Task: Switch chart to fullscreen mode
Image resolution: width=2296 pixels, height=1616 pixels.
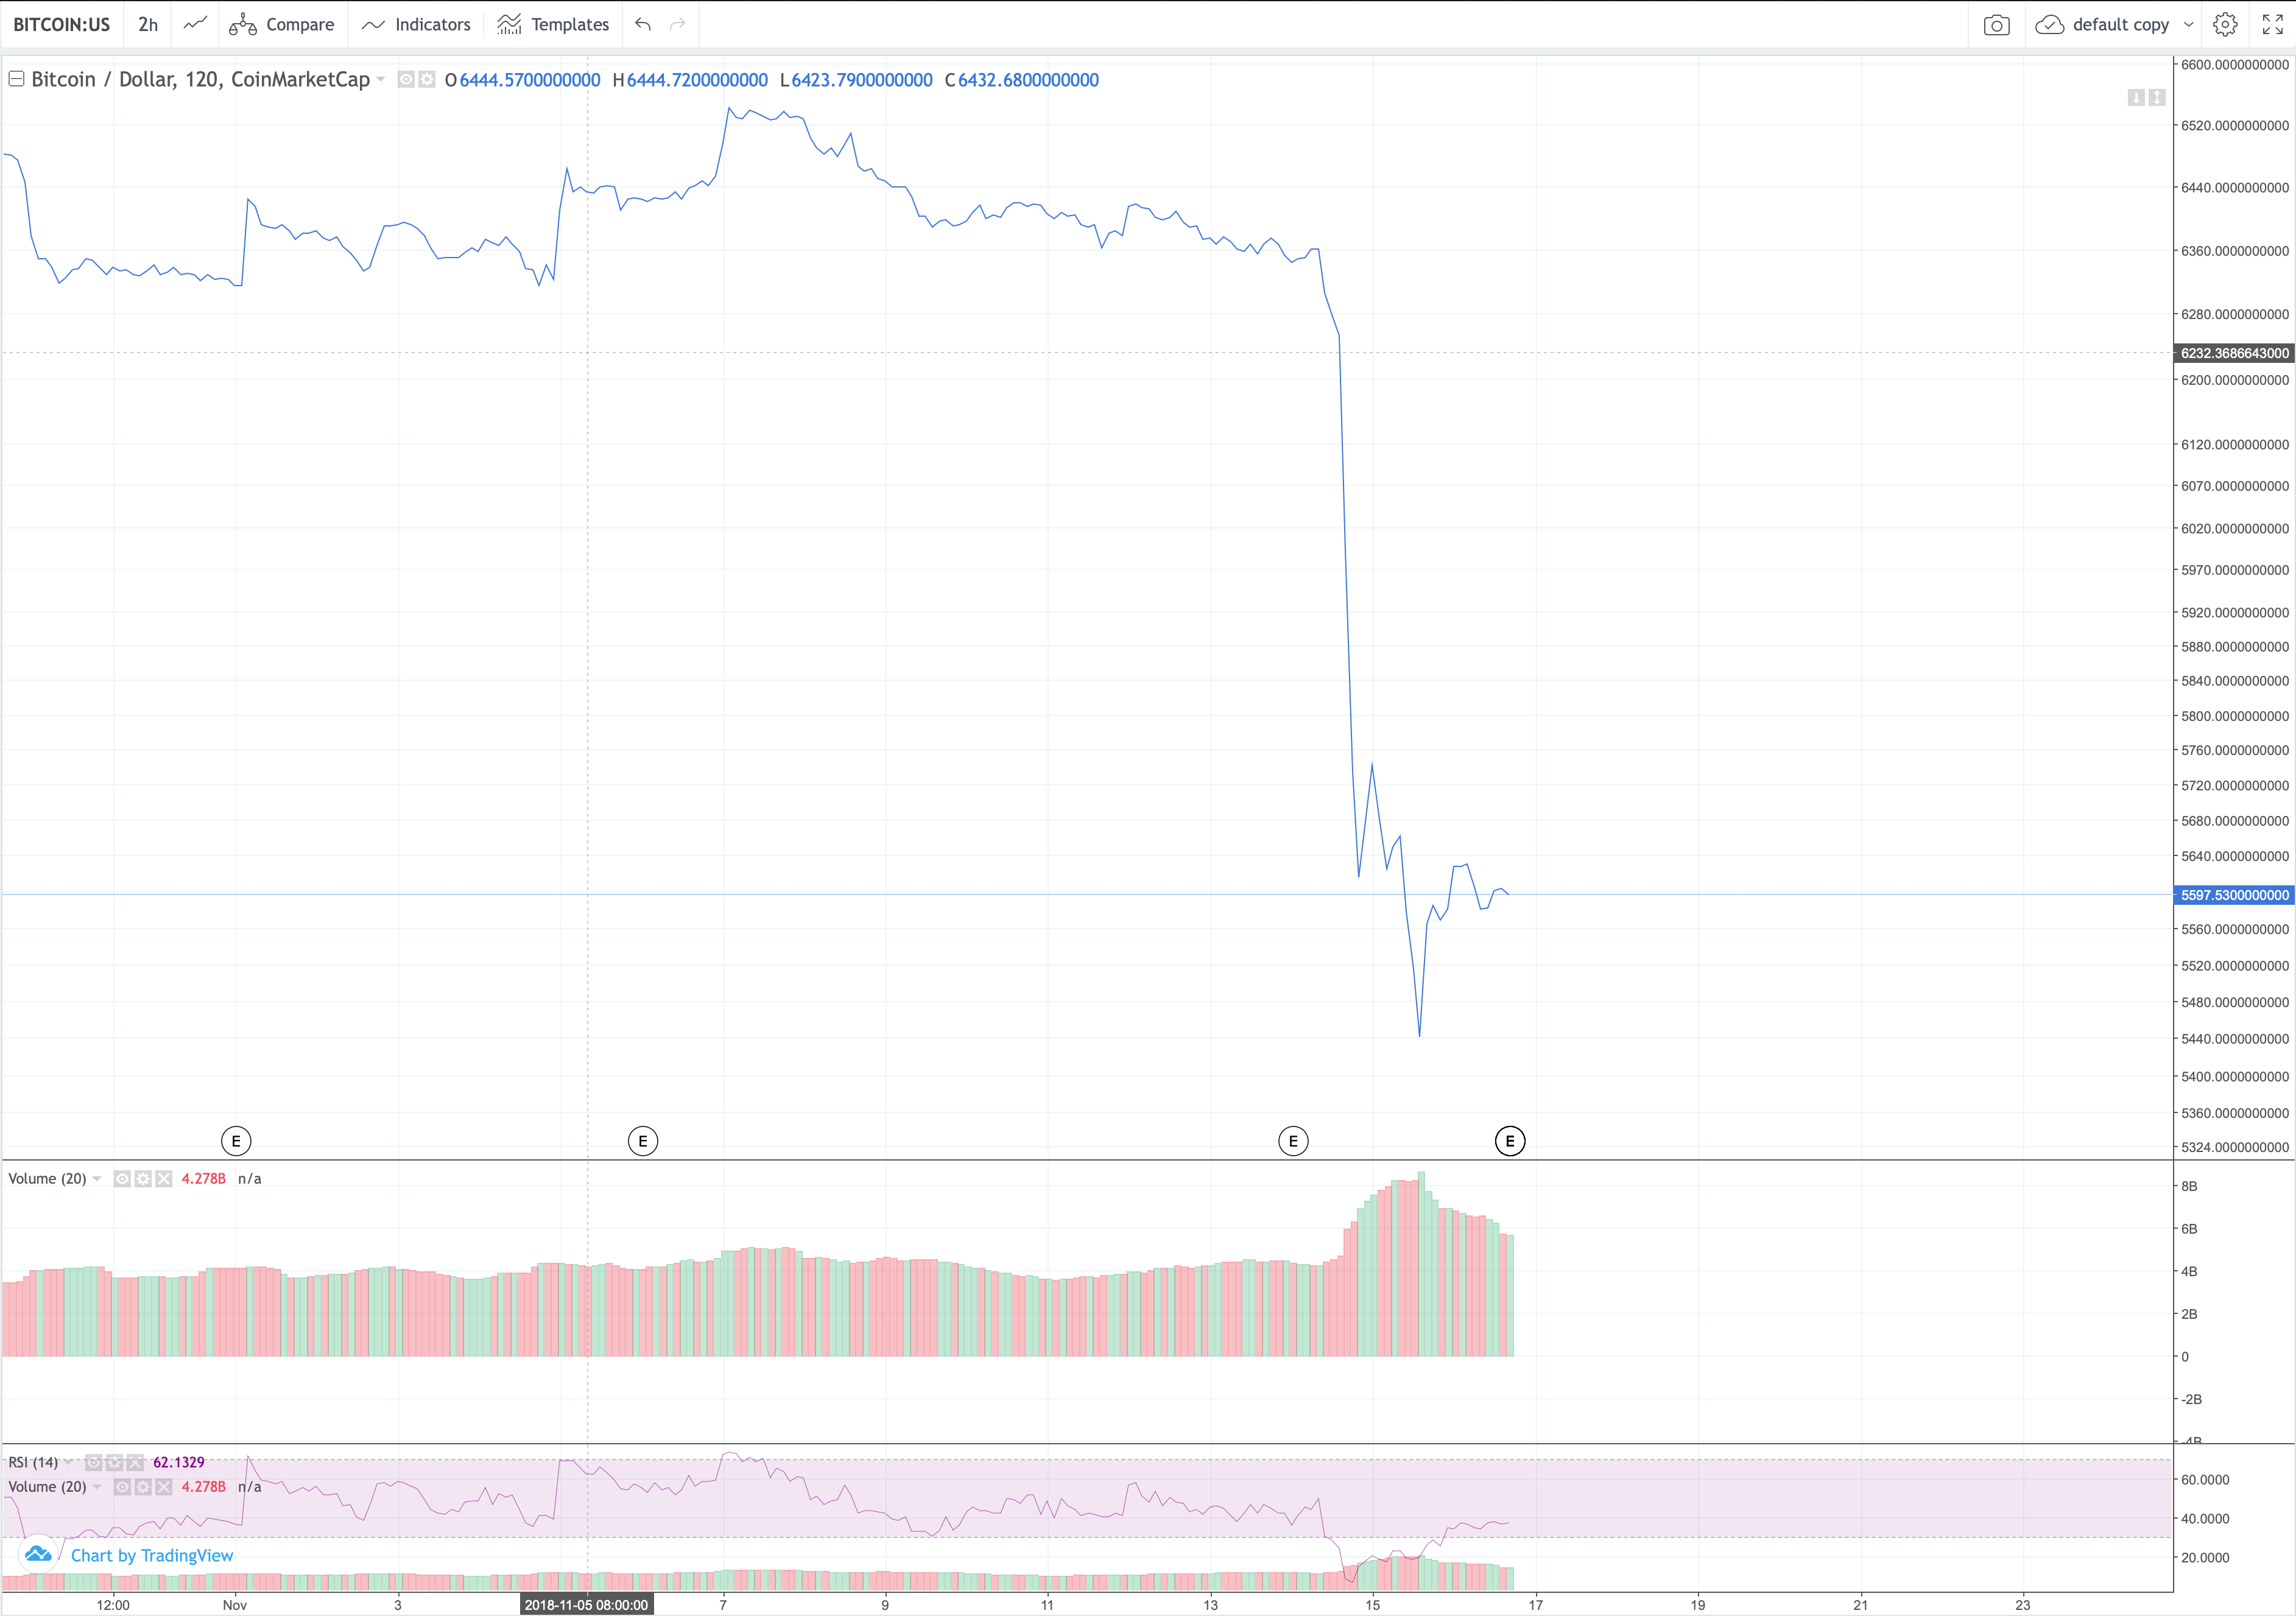Action: tap(2272, 24)
